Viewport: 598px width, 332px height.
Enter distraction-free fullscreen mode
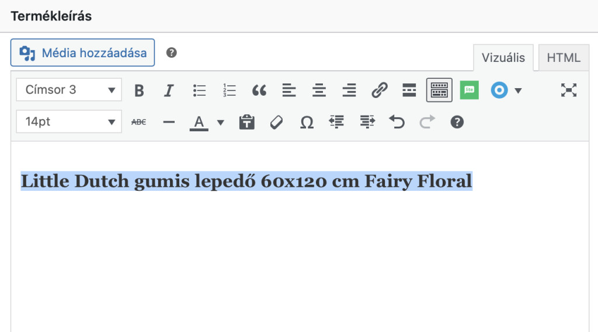(569, 90)
